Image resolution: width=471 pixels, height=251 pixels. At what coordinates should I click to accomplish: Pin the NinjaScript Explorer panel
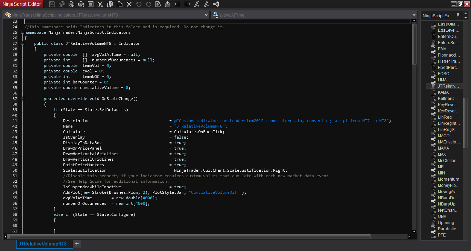(x=458, y=15)
